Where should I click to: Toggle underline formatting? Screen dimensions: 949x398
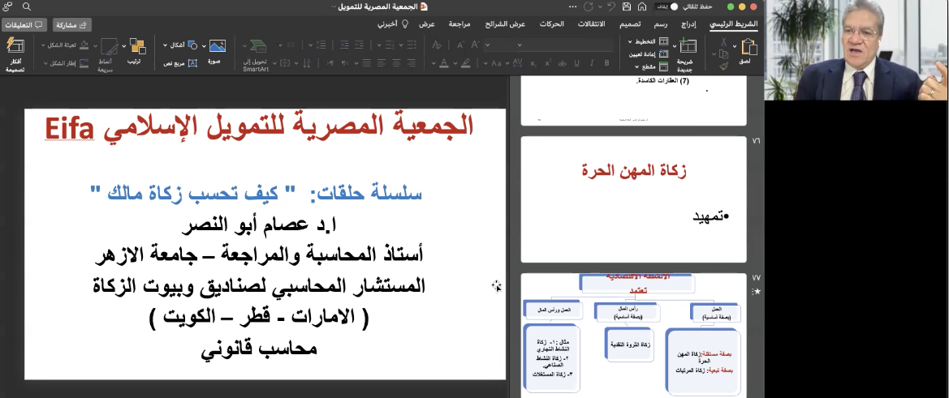click(576, 62)
